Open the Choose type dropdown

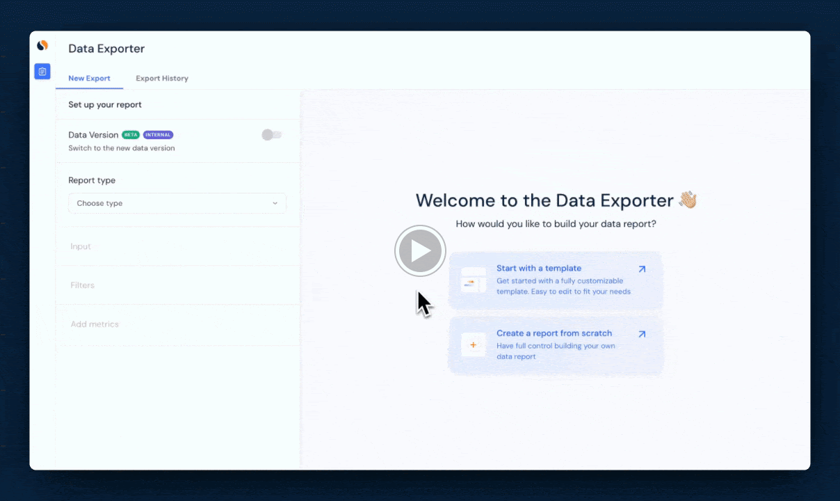pyautogui.click(x=177, y=203)
